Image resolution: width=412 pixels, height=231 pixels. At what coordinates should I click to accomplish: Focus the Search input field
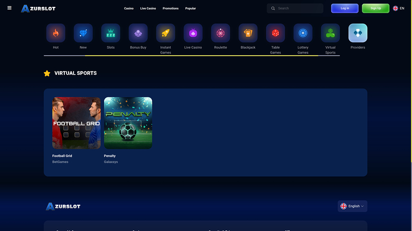pos(295,8)
